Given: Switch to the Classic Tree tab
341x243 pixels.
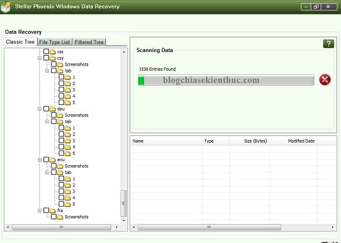Looking at the screenshot, I should [20, 42].
